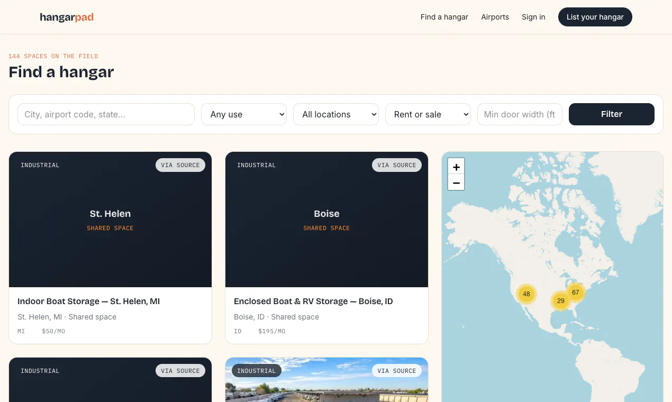672x402 pixels.
Task: Click "Boise, ID · Shared space" text
Action: 276,317
